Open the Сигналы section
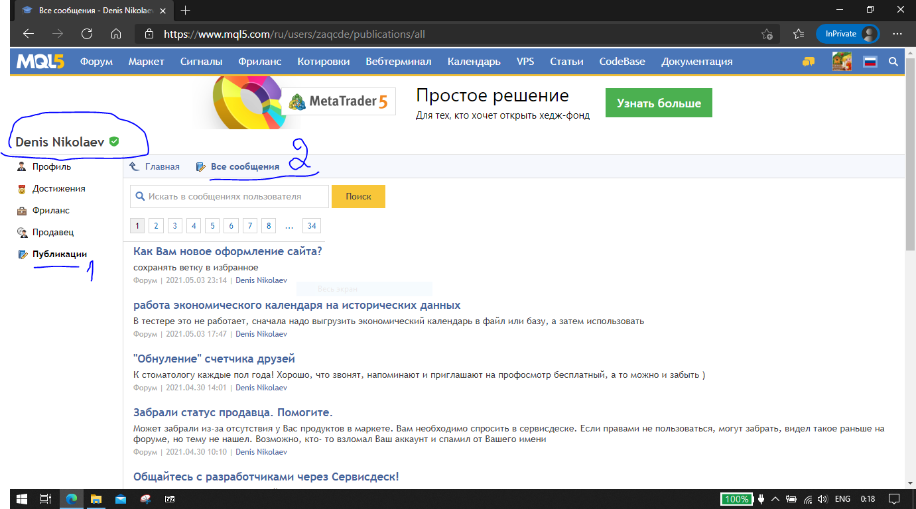The image size is (916, 509). (202, 62)
